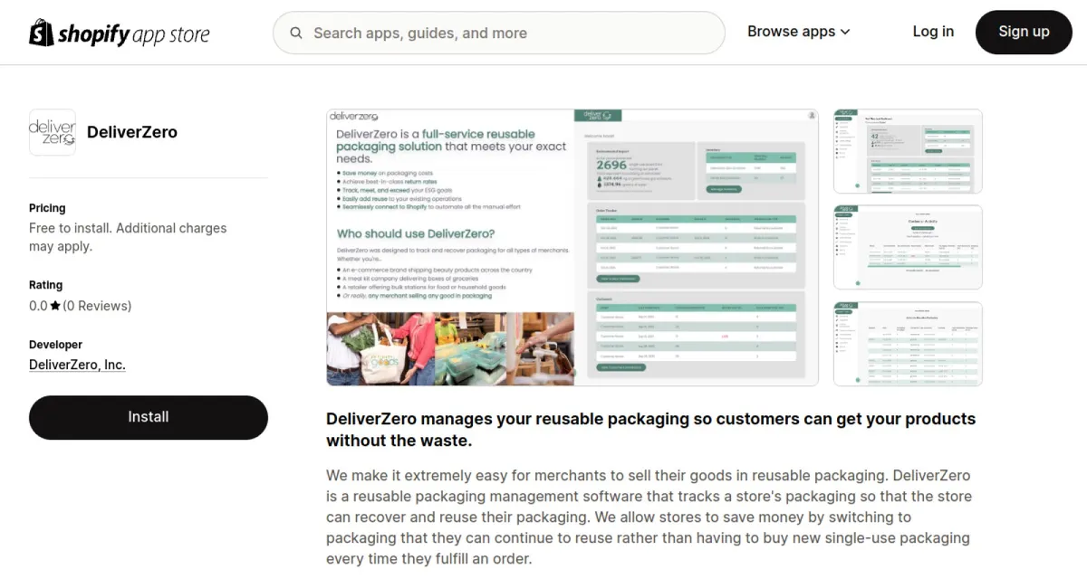The image size is (1087, 588).
Task: Expand the Browse apps dropdown
Action: 799,32
